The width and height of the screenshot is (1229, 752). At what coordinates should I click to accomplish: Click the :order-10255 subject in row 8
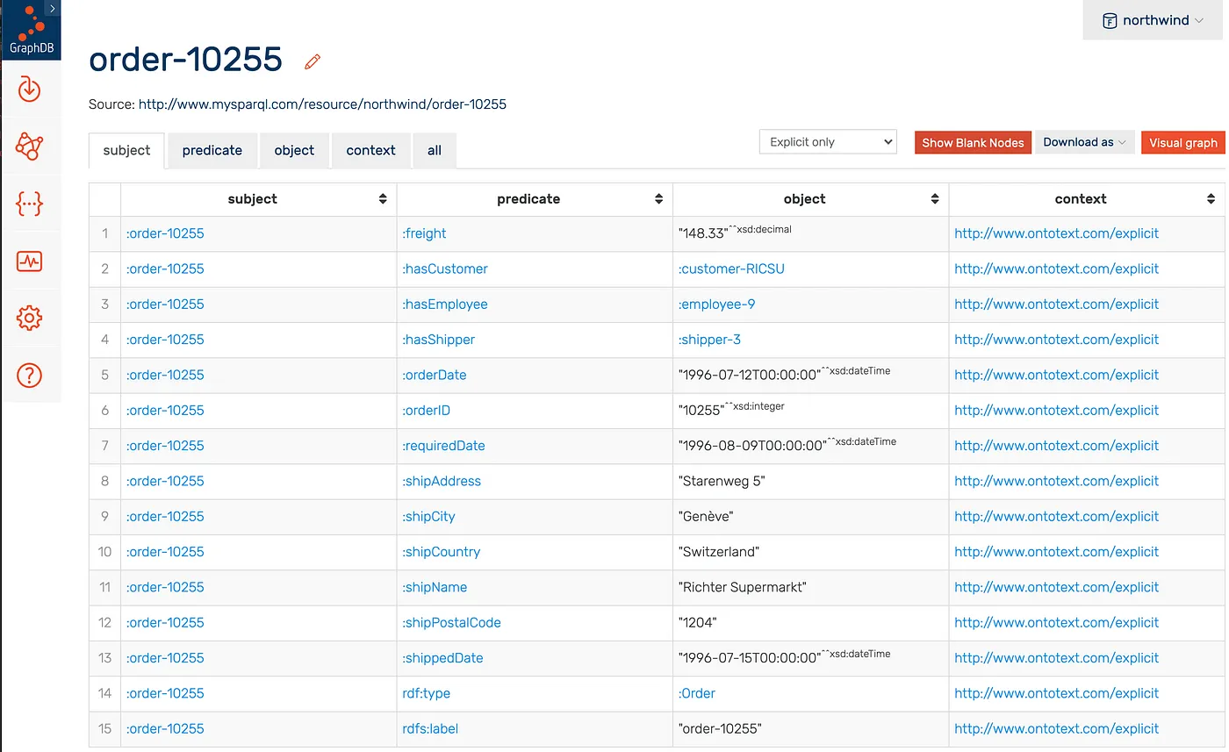[x=165, y=481]
